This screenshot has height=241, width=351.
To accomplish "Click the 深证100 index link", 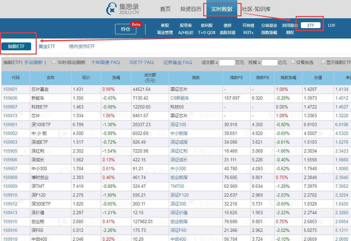I will [179, 124].
